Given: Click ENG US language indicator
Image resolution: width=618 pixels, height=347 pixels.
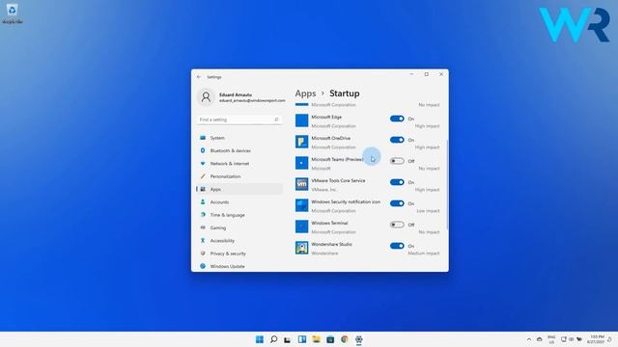Looking at the screenshot, I should coord(551,339).
